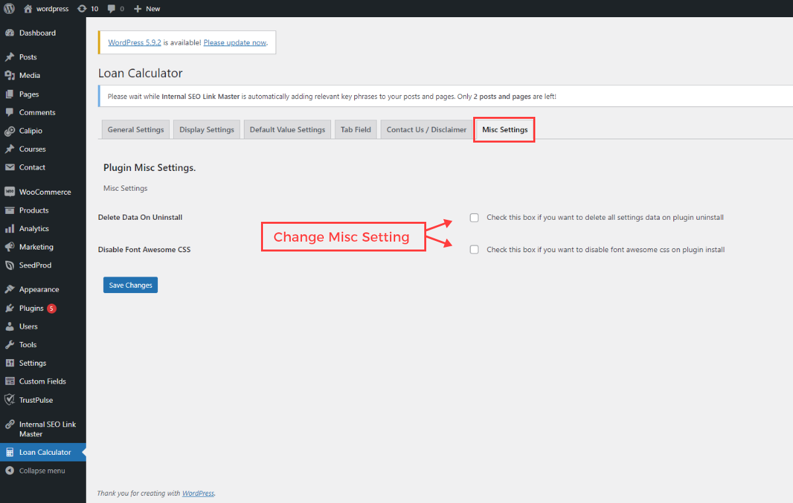Click the Calipio icon
Image resolution: width=793 pixels, height=503 pixels.
(x=9, y=131)
